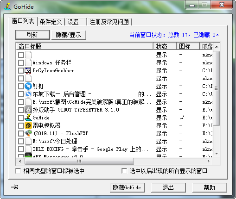Image resolution: width=236 pixels, height=199 pixels.
Task: Select the 雷电模拟器 title text
Action: (x=46, y=125)
